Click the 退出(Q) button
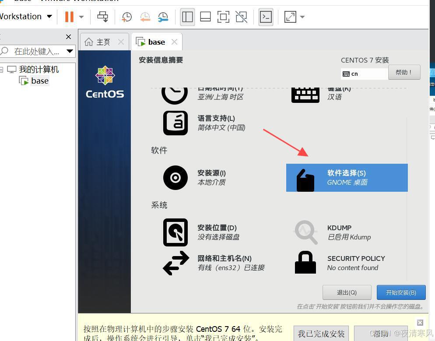Image resolution: width=435 pixels, height=341 pixels. tap(347, 292)
